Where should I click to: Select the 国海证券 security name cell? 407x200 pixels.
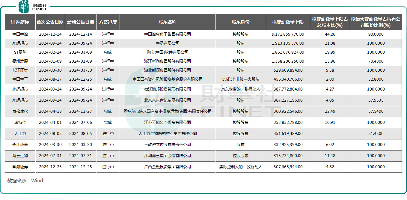point(20,167)
